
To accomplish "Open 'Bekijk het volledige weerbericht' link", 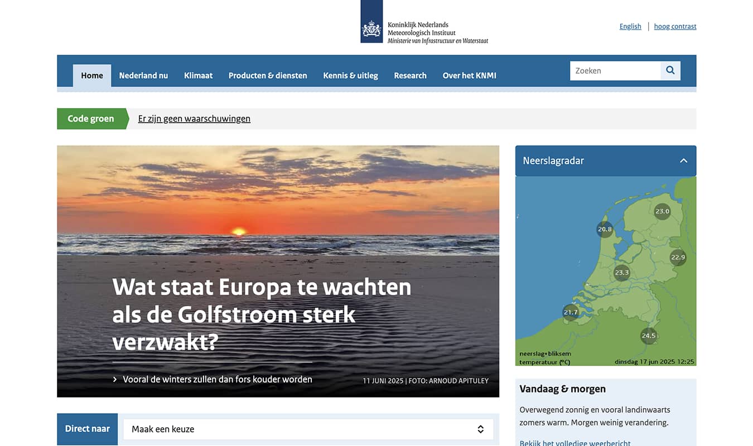I will click(575, 443).
